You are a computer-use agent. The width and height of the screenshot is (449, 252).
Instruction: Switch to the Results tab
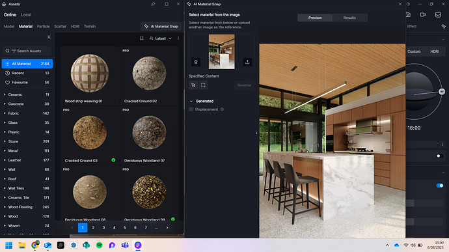click(x=349, y=18)
